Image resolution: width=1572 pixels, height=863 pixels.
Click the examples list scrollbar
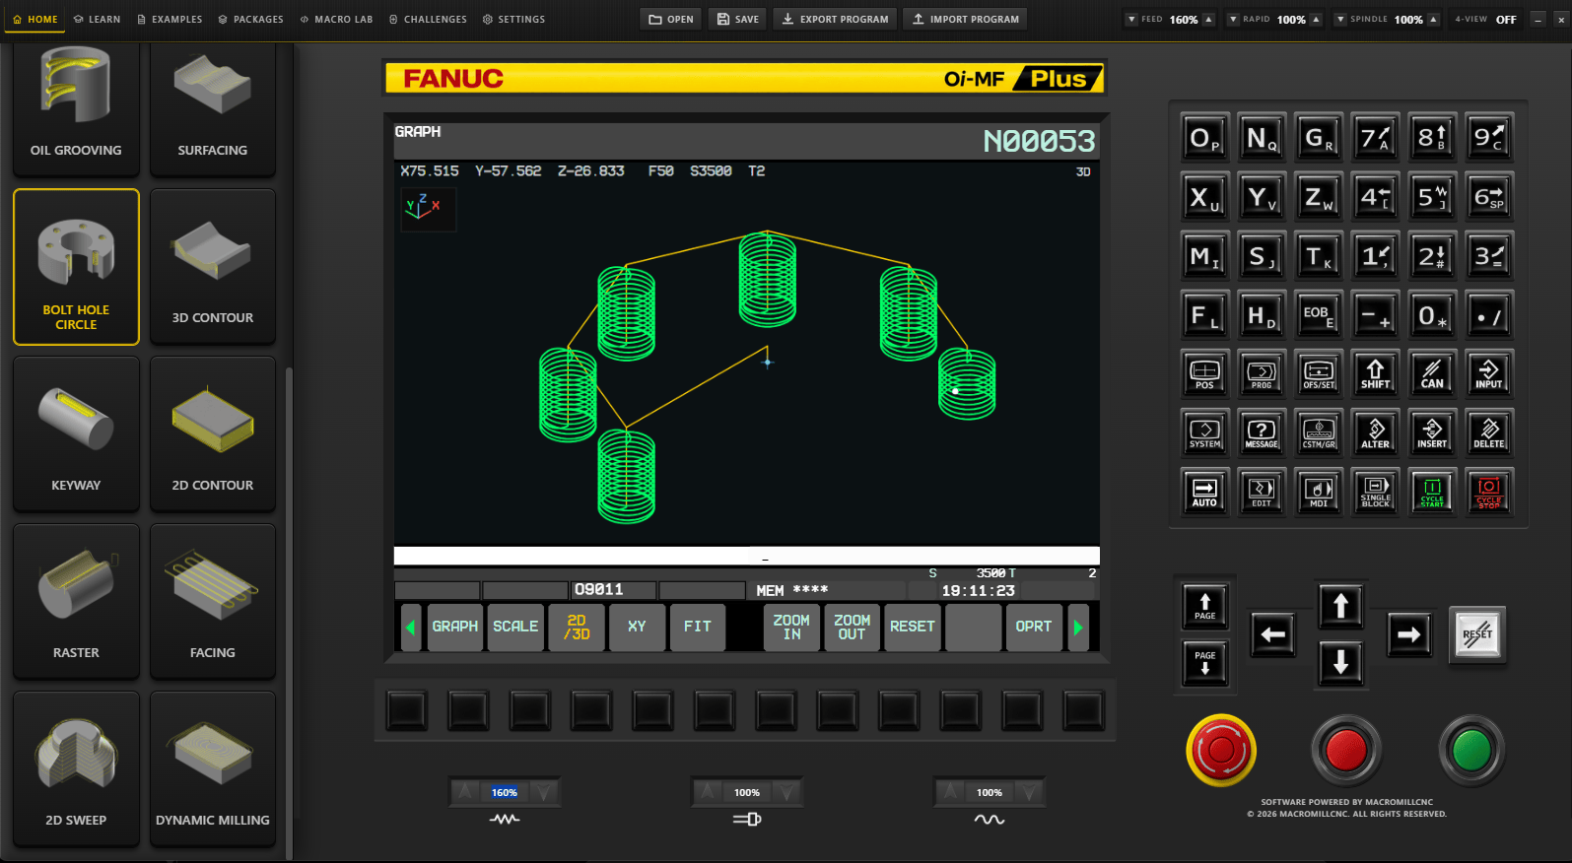[289, 611]
